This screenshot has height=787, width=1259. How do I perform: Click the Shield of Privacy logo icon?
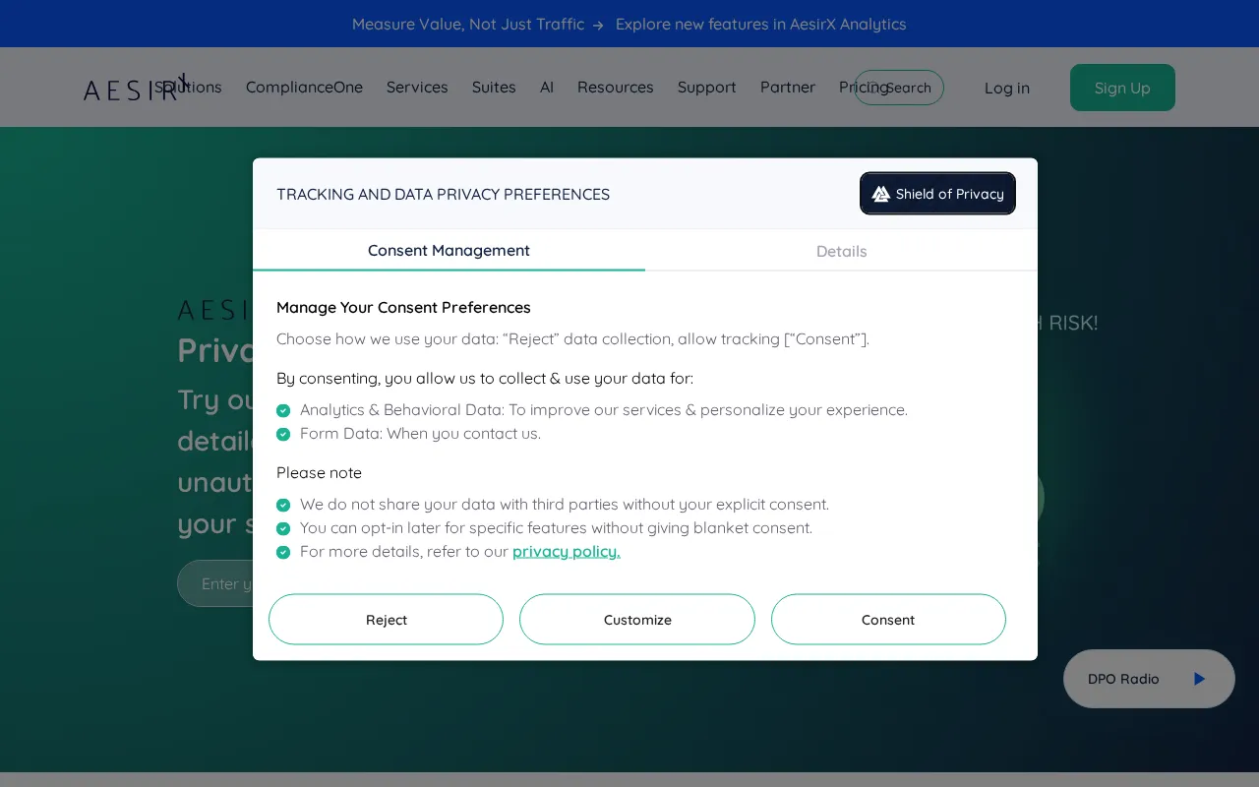[881, 194]
